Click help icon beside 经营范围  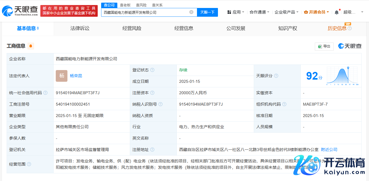pyautogui.click(x=29, y=164)
